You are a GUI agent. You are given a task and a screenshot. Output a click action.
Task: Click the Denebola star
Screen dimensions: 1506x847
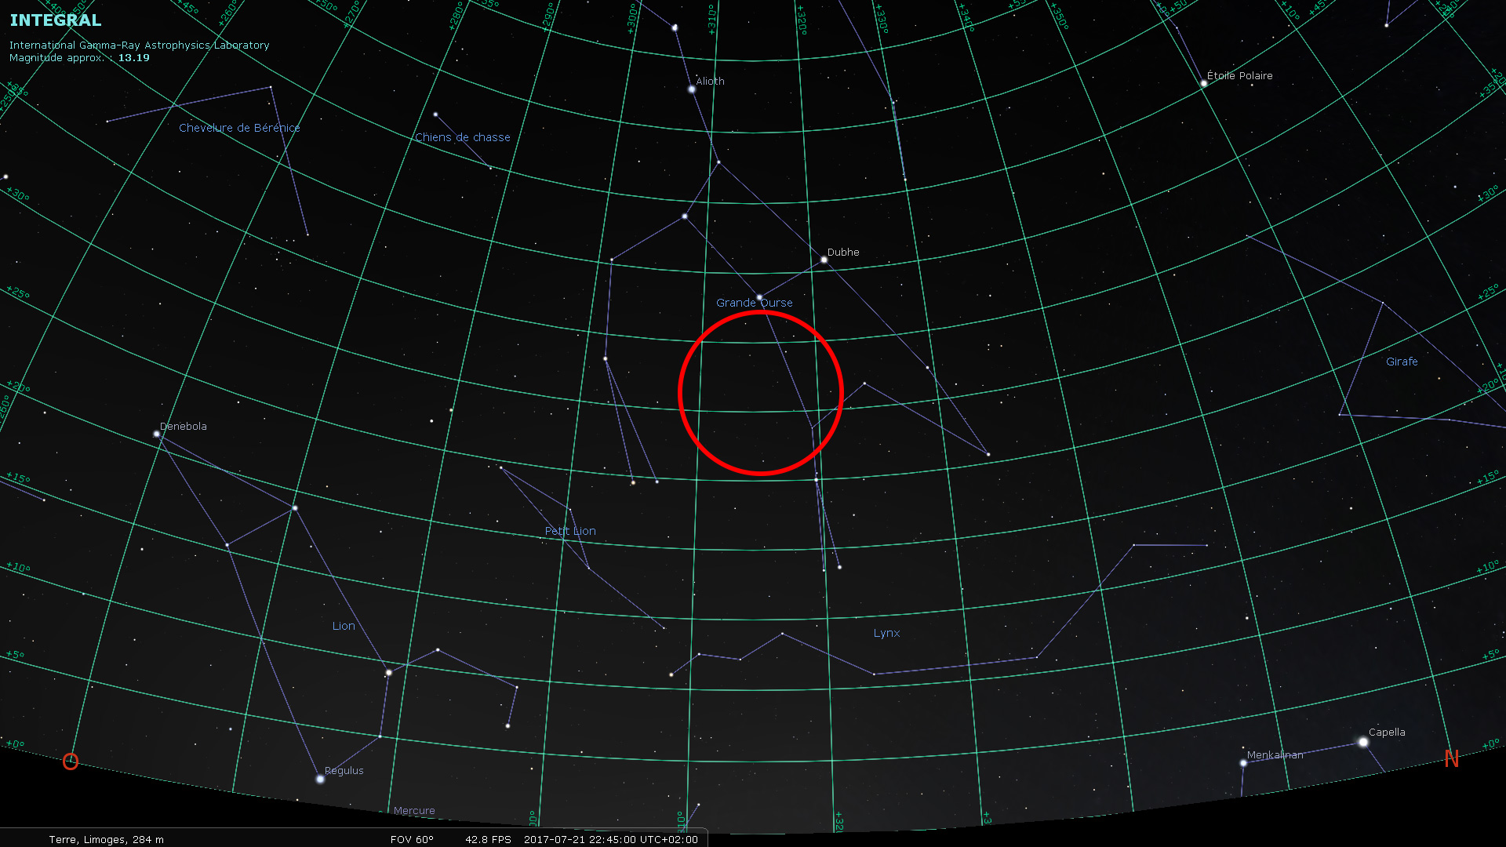pyautogui.click(x=157, y=434)
